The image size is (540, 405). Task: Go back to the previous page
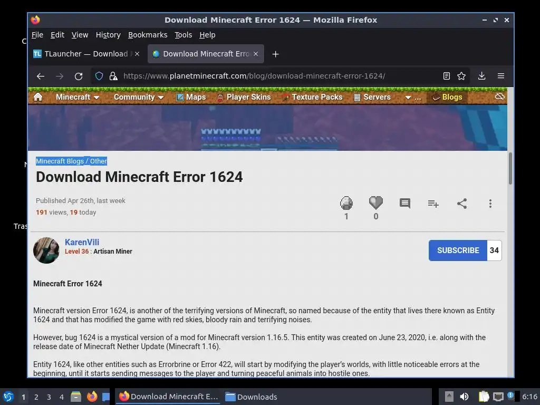pyautogui.click(x=41, y=76)
